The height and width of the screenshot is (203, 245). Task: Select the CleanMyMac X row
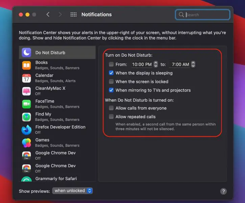click(57, 91)
